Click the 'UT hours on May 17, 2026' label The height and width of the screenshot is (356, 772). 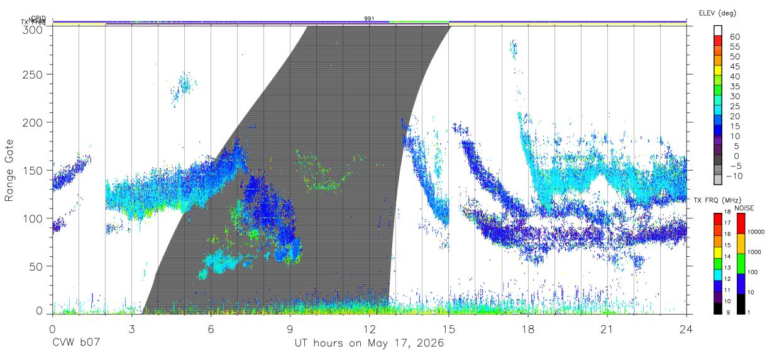[369, 343]
